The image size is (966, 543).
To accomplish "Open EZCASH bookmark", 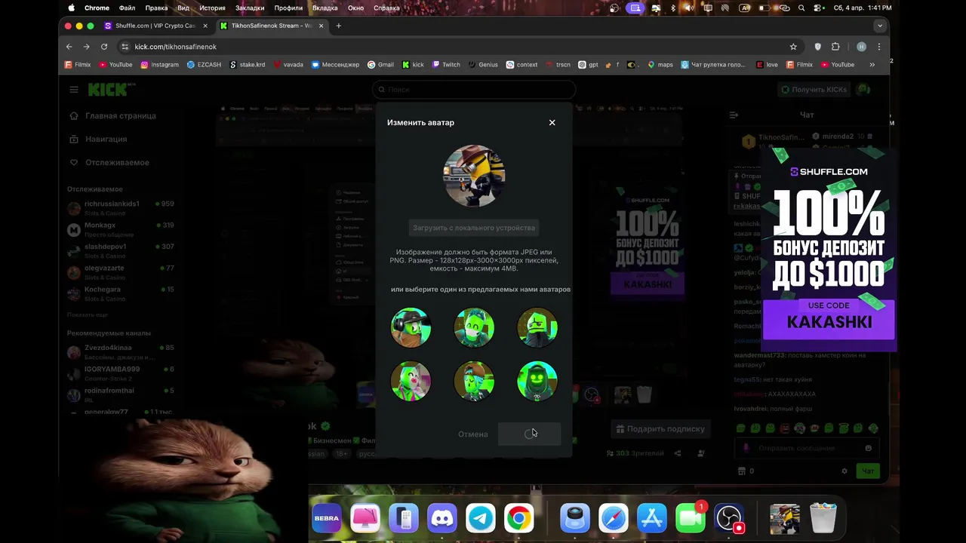I will (205, 65).
